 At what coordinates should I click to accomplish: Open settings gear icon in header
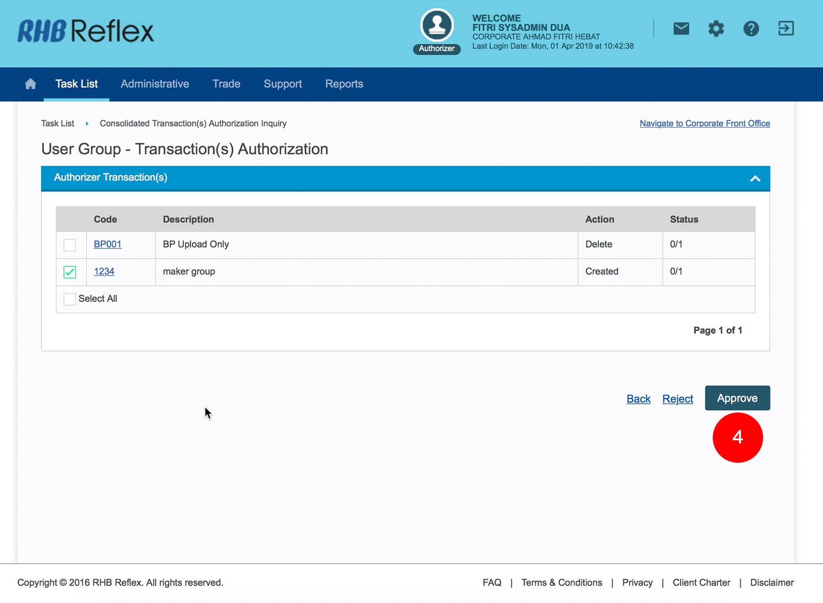click(716, 29)
